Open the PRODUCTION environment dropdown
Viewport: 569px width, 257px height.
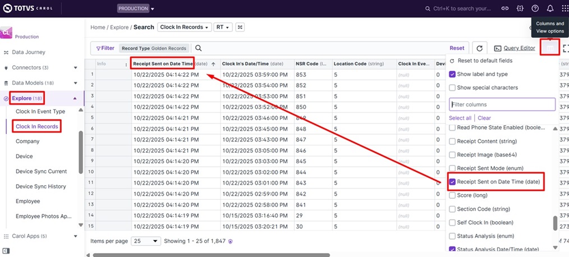pos(136,8)
